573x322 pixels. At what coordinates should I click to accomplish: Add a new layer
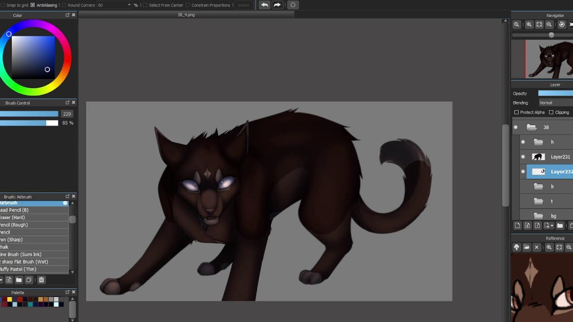click(x=517, y=226)
